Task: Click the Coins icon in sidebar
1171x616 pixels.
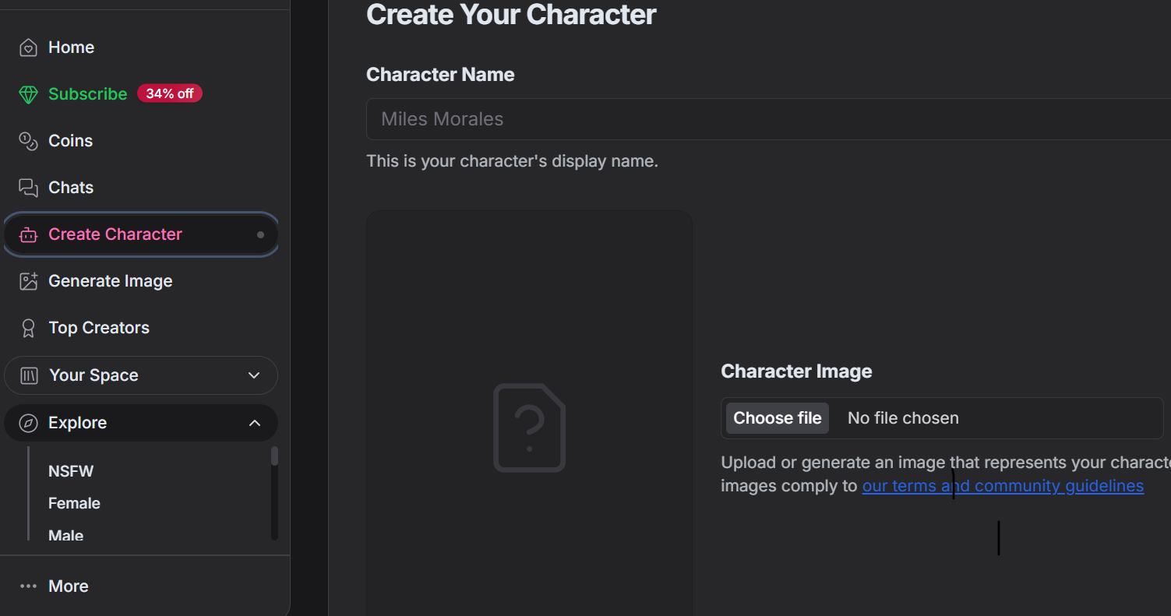Action: (x=28, y=141)
